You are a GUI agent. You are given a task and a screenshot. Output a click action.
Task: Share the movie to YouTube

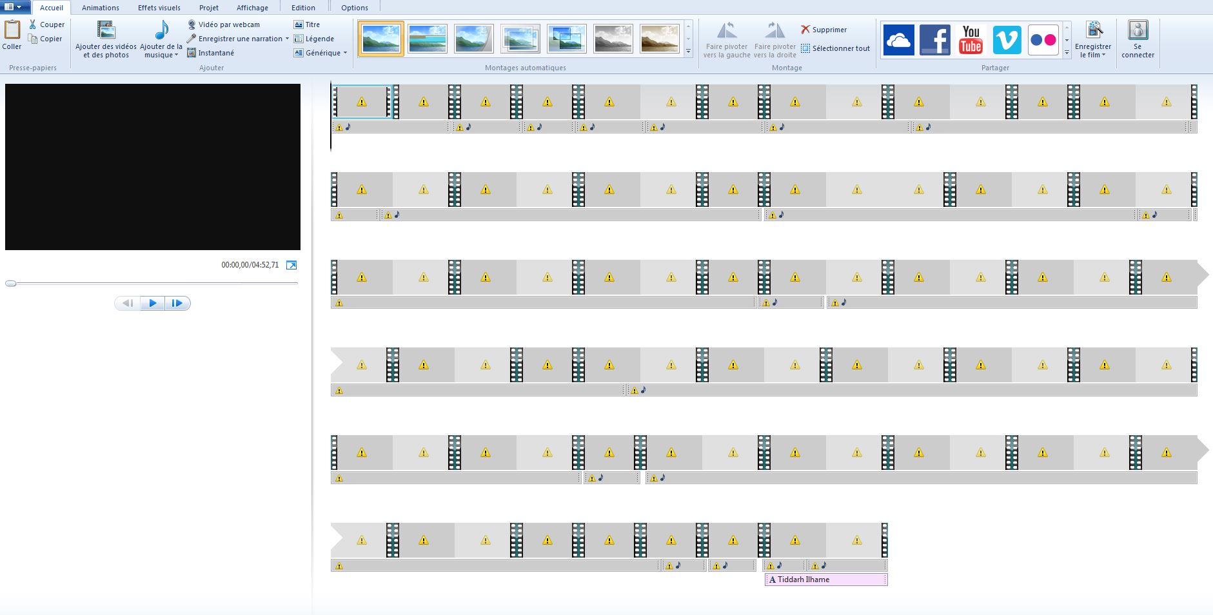pyautogui.click(x=971, y=40)
